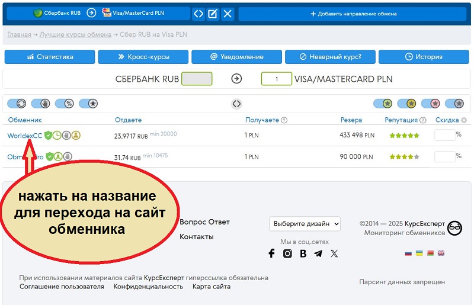Screen dimensions: 474x305
Task: Click the Сбербанк RUB currency in top bar
Action: 57,13
